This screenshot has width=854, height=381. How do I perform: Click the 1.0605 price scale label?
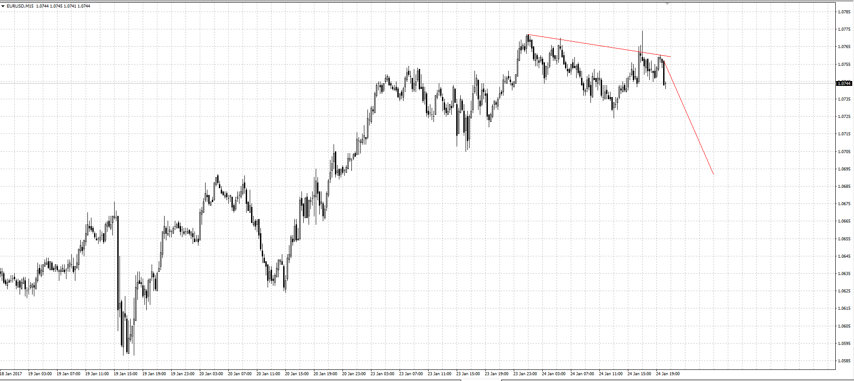(844, 326)
